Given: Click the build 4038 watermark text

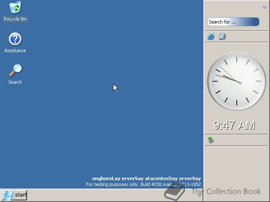Looking at the screenshot, I should (x=143, y=184).
